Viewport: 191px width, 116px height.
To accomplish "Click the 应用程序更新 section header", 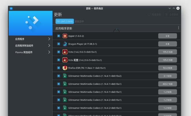I will 64,28.
